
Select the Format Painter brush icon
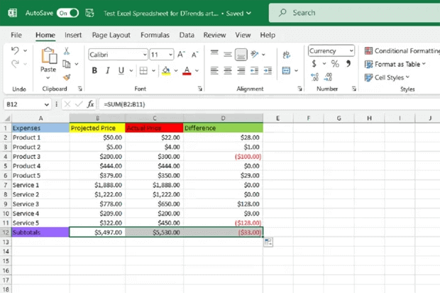click(67, 77)
